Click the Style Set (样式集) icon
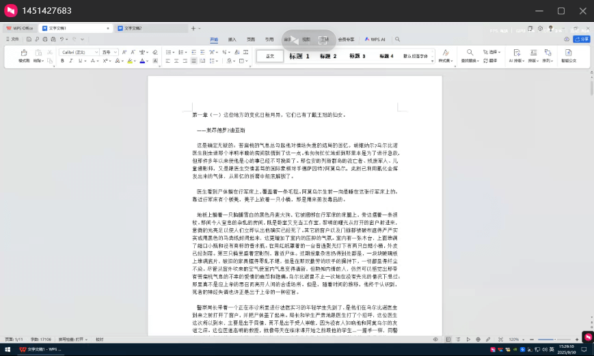 (x=445, y=55)
